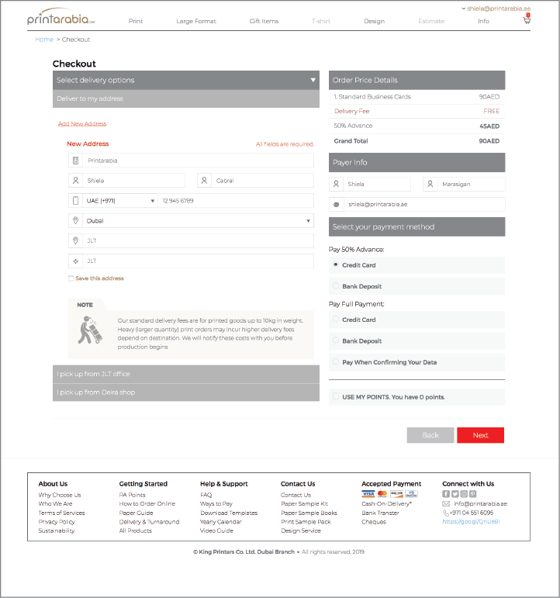The height and width of the screenshot is (598, 560).
Task: Select Bank Deposit under Pay 50% Advance
Action: coord(336,286)
